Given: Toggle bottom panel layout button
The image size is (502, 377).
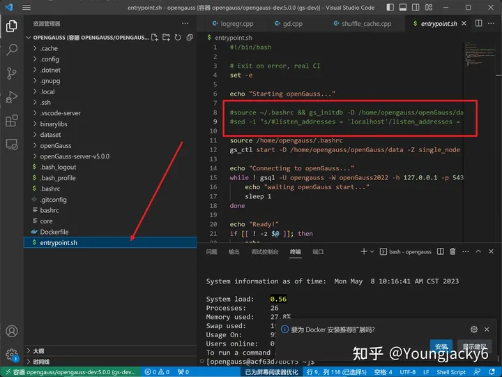Looking at the screenshot, I should point(403,8).
